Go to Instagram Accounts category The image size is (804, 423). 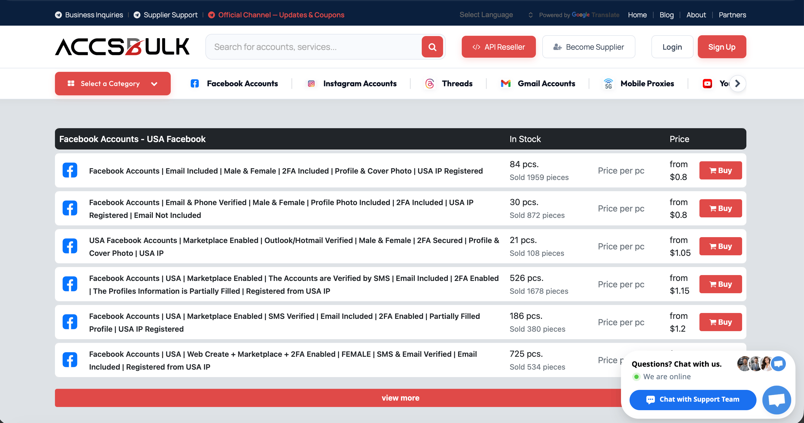tap(360, 83)
